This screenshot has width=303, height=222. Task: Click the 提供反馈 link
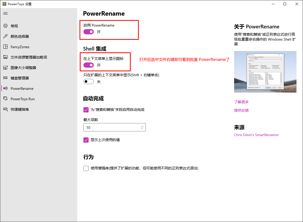point(241,110)
